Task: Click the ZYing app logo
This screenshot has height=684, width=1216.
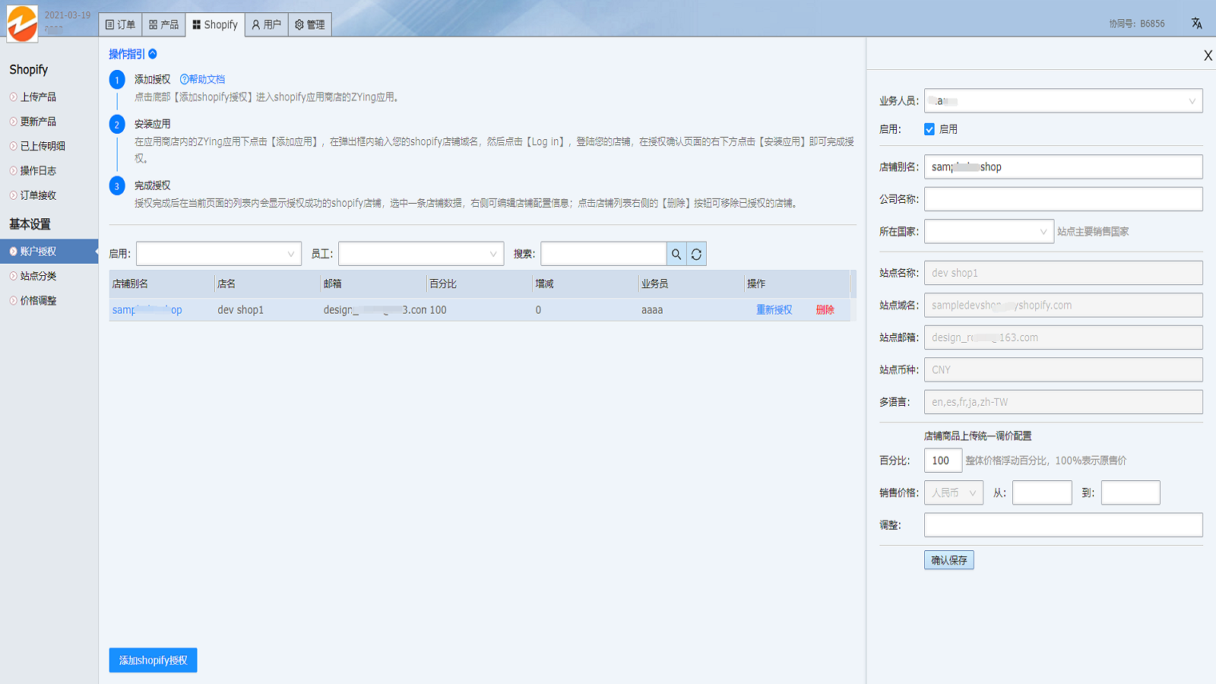Action: coord(22,23)
